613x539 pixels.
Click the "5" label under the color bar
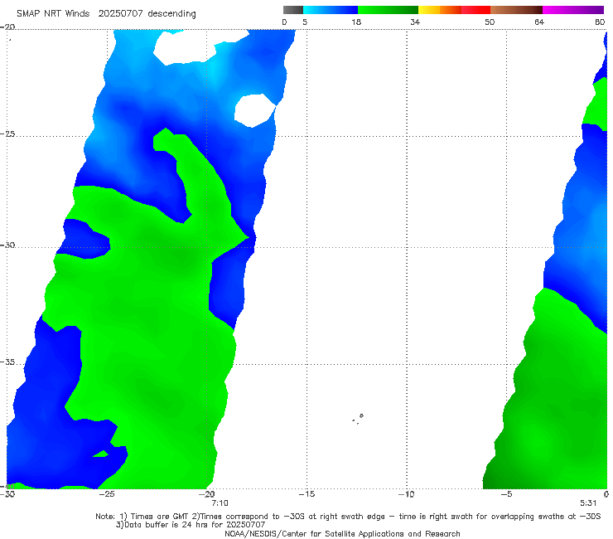[305, 22]
